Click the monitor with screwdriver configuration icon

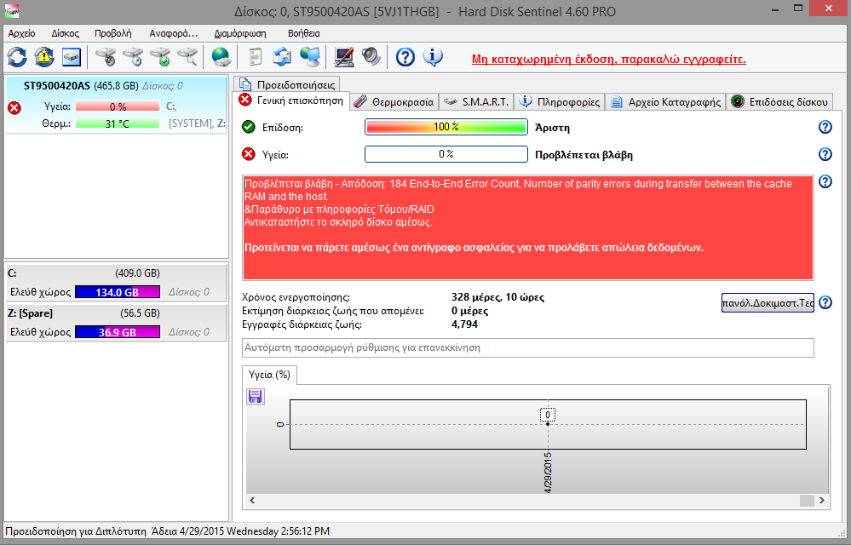344,57
